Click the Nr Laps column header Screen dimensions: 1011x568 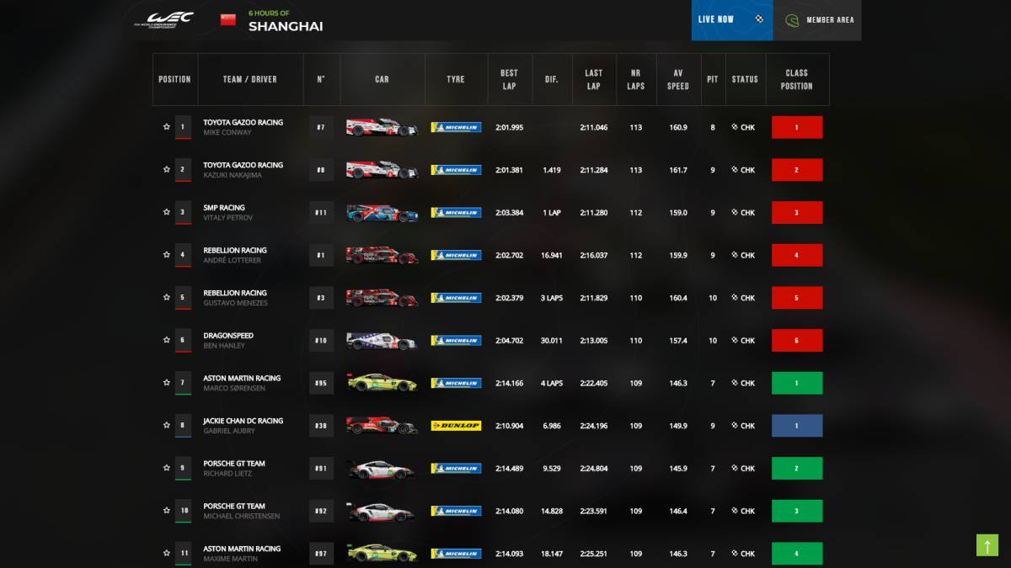coord(636,79)
